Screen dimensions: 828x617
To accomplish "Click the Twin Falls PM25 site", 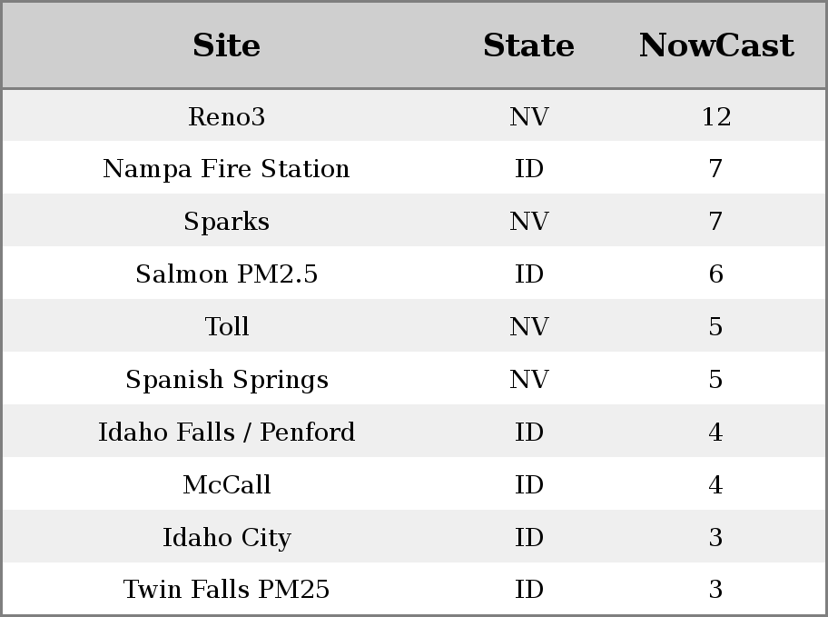I will click(227, 589).
